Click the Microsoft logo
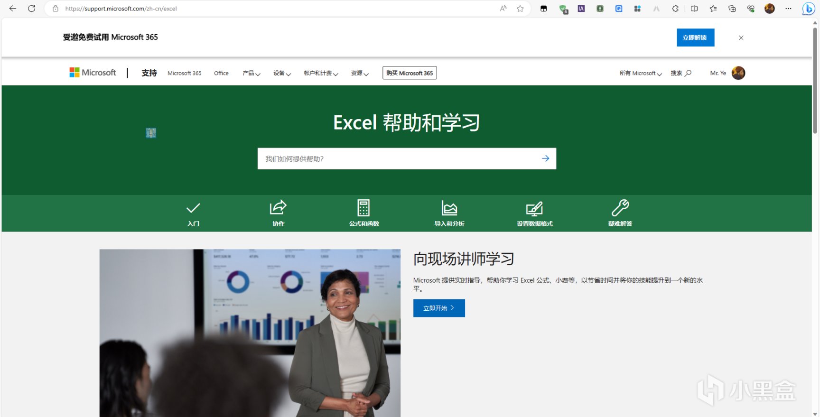 93,73
